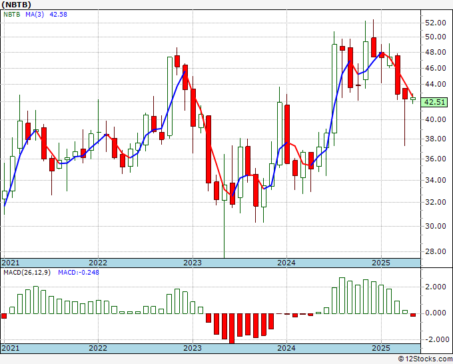
Task: Click the first red MACD bar in 2021
Action: (4, 316)
